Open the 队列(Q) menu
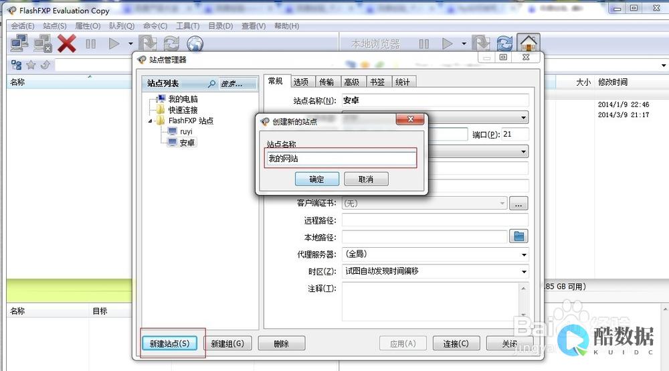The width and height of the screenshot is (669, 371). pos(122,26)
